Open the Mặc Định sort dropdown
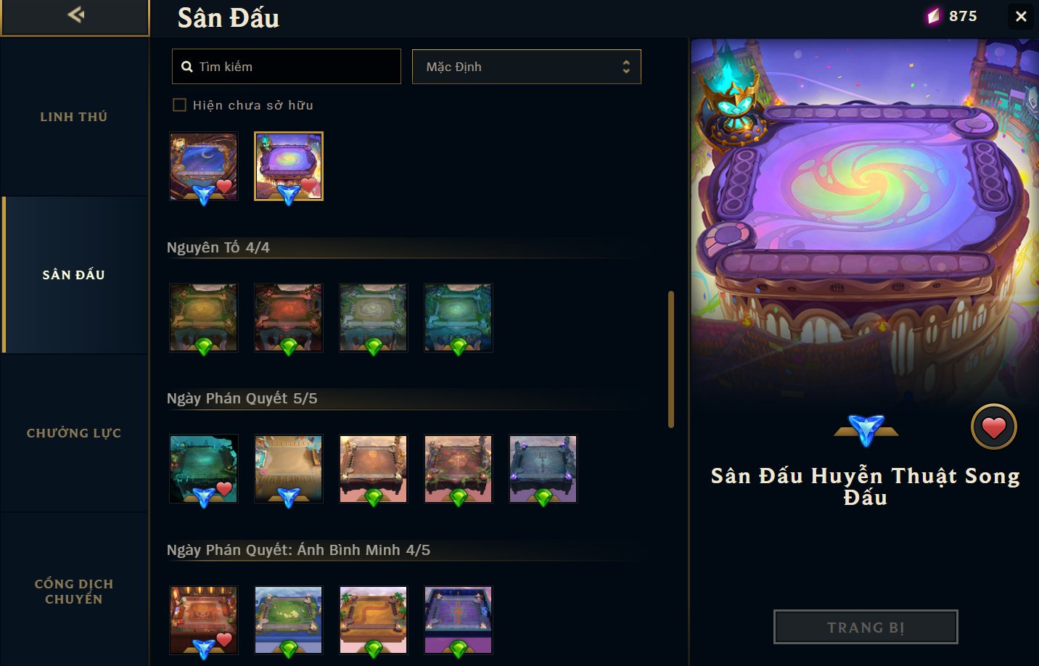The image size is (1039, 666). [527, 67]
